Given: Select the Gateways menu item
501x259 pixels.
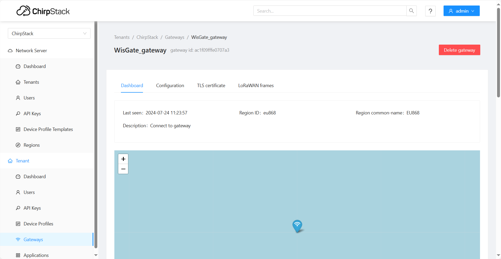Looking at the screenshot, I should coord(47,239).
